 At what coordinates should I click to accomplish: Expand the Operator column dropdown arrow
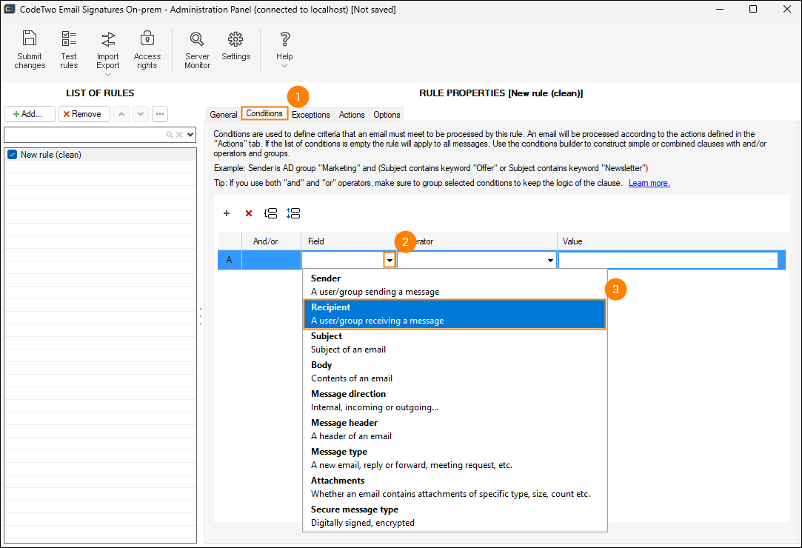pyautogui.click(x=550, y=261)
